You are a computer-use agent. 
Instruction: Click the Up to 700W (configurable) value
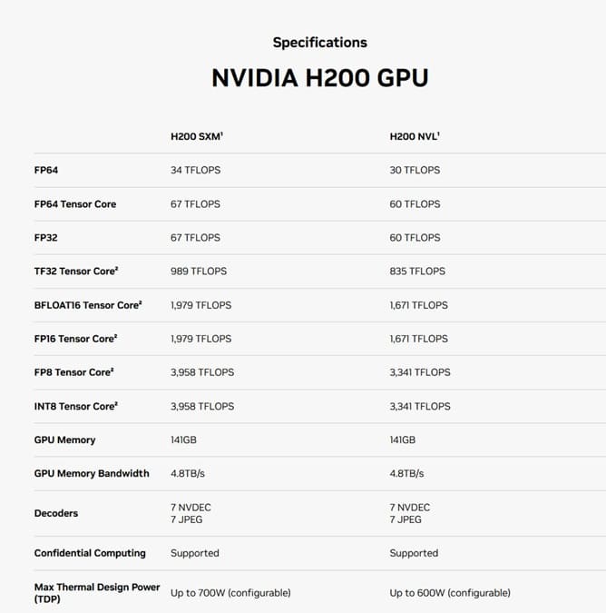coord(230,593)
